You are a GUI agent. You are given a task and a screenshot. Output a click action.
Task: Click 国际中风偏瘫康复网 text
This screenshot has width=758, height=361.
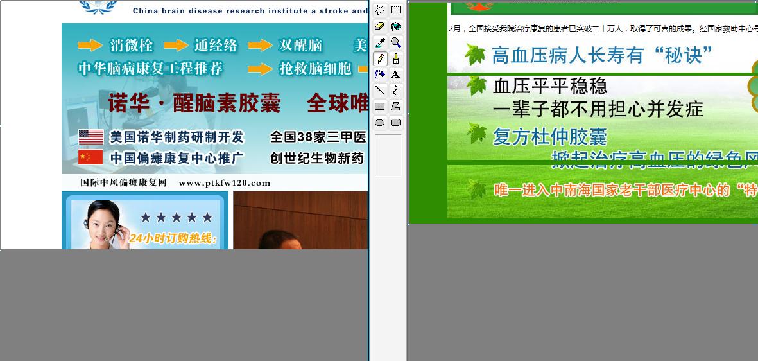click(x=123, y=183)
